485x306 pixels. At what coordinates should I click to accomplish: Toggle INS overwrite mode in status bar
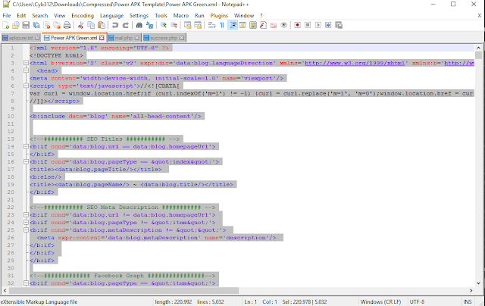coord(467,301)
